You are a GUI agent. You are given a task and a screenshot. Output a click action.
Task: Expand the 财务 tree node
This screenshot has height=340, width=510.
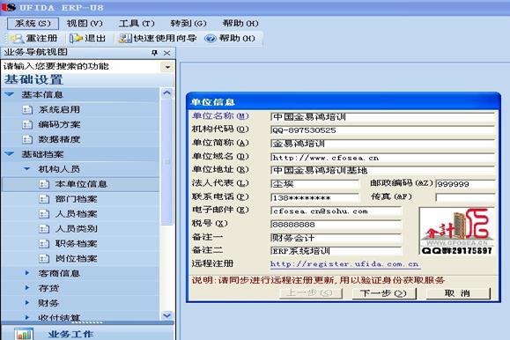pyautogui.click(x=27, y=303)
